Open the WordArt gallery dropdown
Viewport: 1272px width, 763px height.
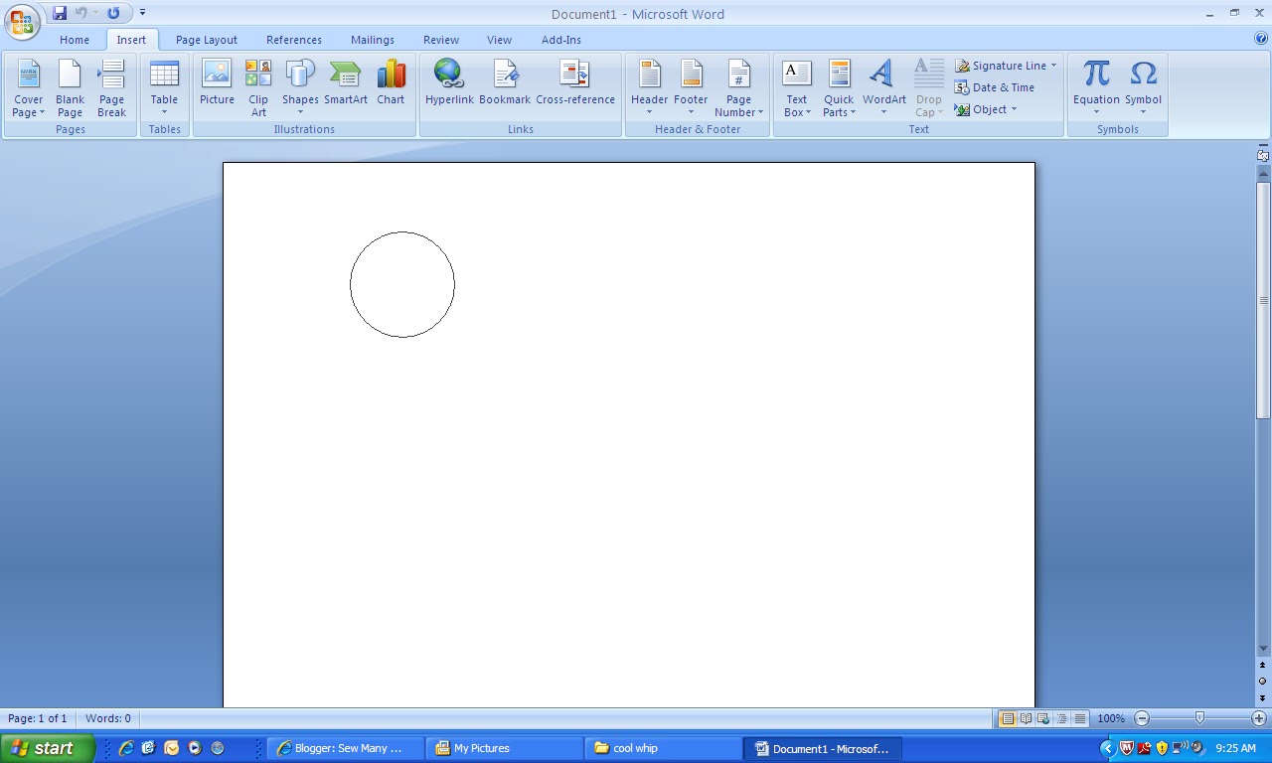[x=884, y=88]
